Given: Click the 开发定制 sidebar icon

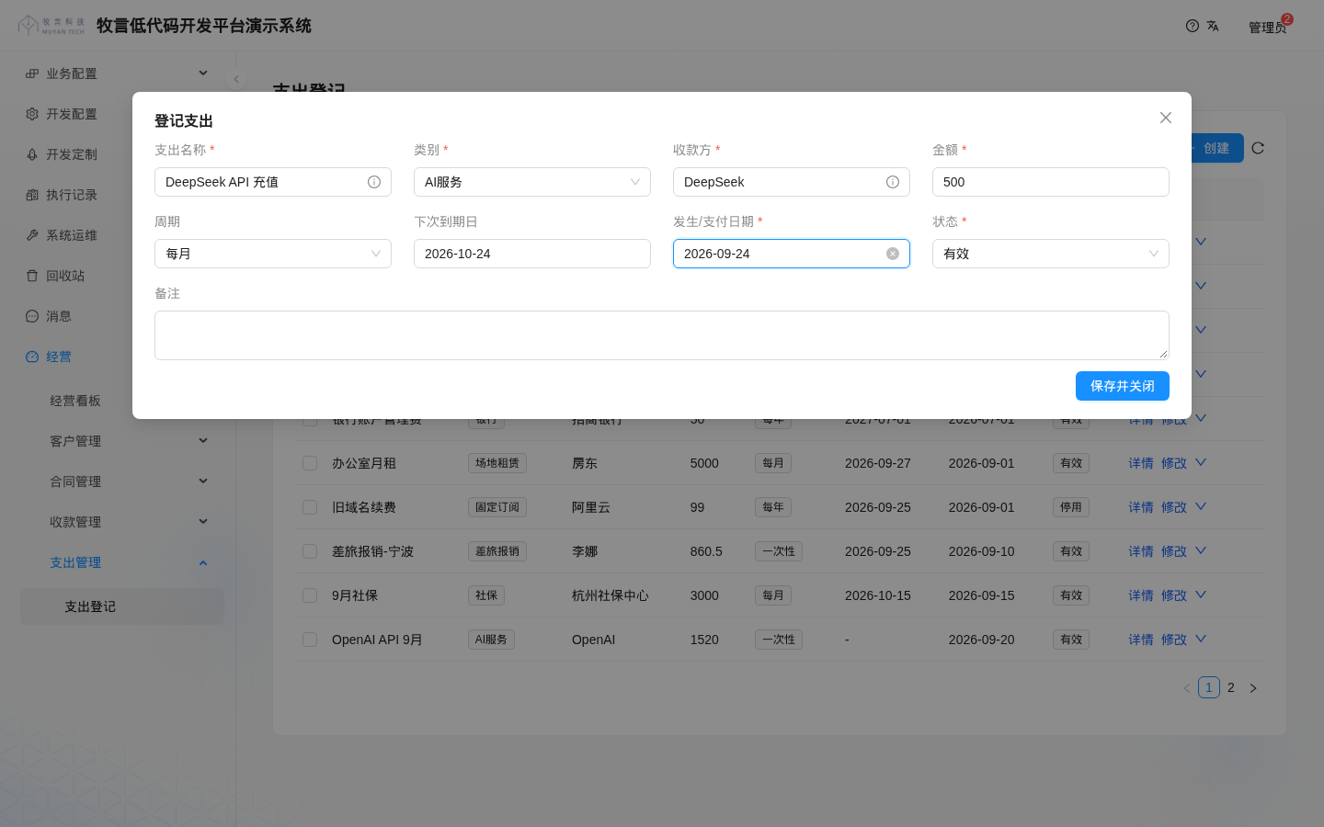Looking at the screenshot, I should (x=32, y=154).
